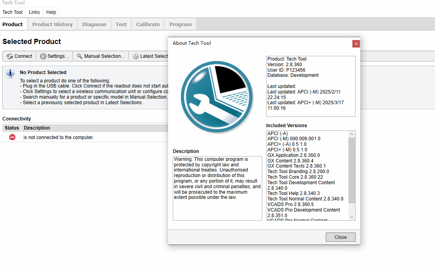Open the Links menu

click(x=34, y=12)
